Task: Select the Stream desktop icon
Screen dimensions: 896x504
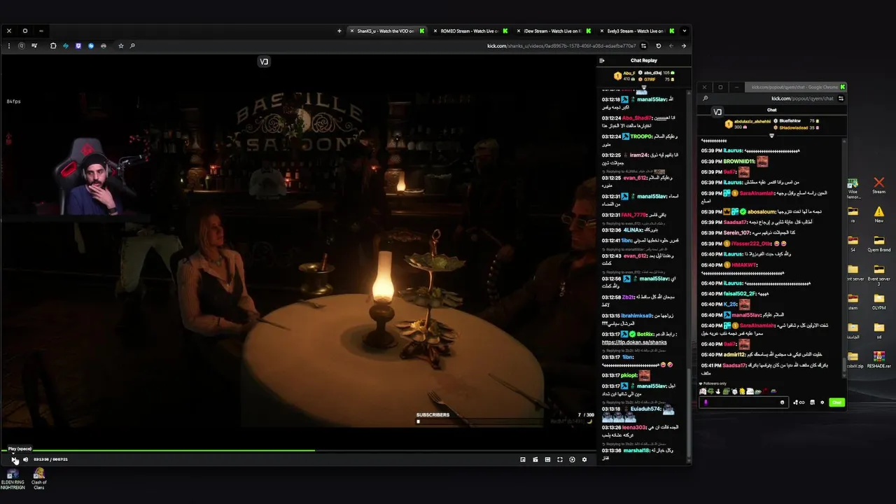Action: [879, 185]
